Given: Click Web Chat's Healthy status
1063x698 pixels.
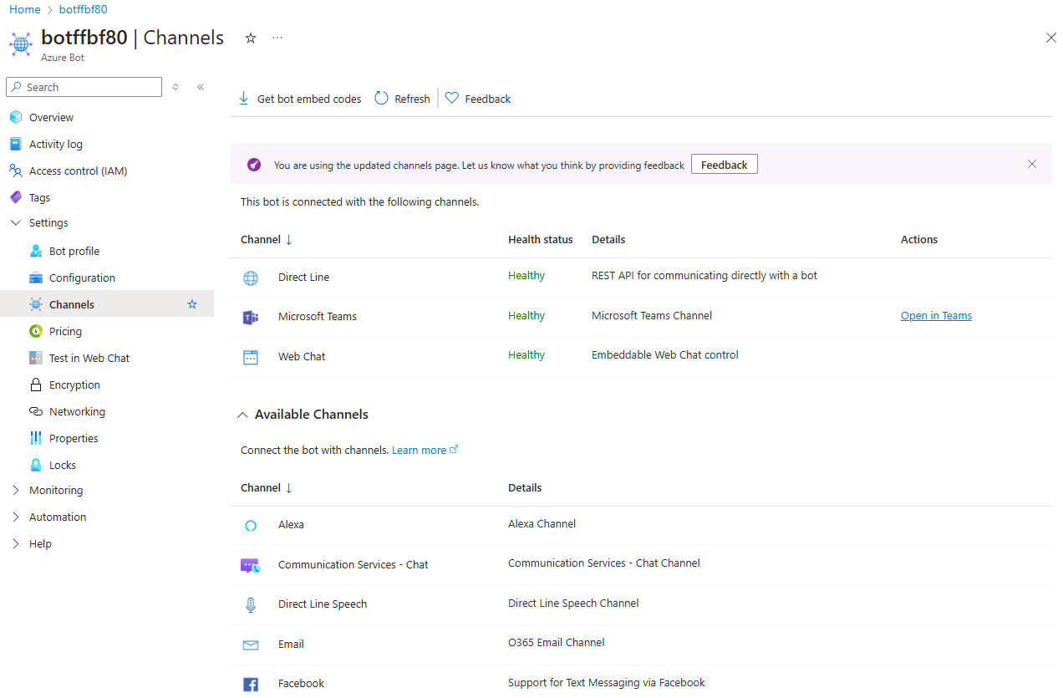Looking at the screenshot, I should pos(526,354).
